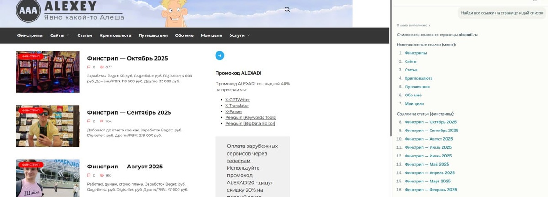The height and width of the screenshot is (197, 548).
Task: Click Сайты in chat panel link list
Action: tap(411, 61)
